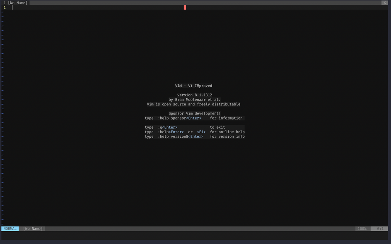This screenshot has width=391, height=244.
Task: Click the NORMAL mode indicator
Action: pos(10,229)
